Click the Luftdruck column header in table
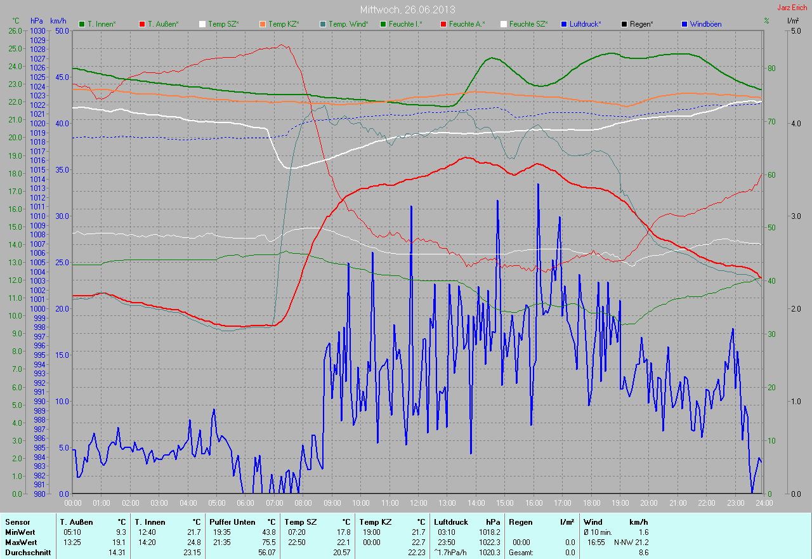The height and width of the screenshot is (559, 812). click(x=450, y=522)
